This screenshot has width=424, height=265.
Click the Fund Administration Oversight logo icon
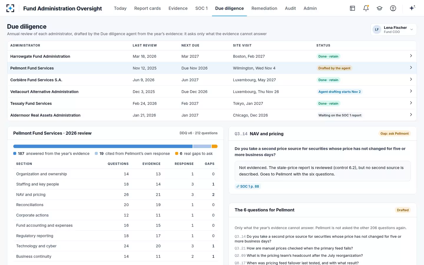tap(10, 8)
